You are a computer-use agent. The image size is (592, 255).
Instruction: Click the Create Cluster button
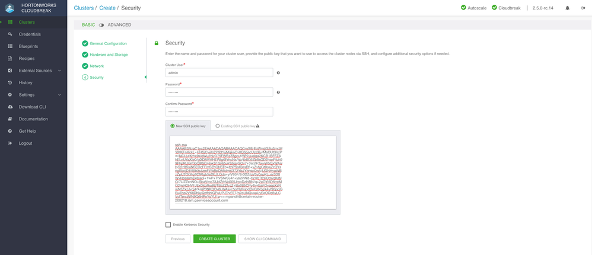point(215,239)
